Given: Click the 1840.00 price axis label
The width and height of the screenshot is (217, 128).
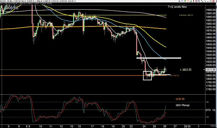Looking at the screenshot, I should tap(211, 51).
